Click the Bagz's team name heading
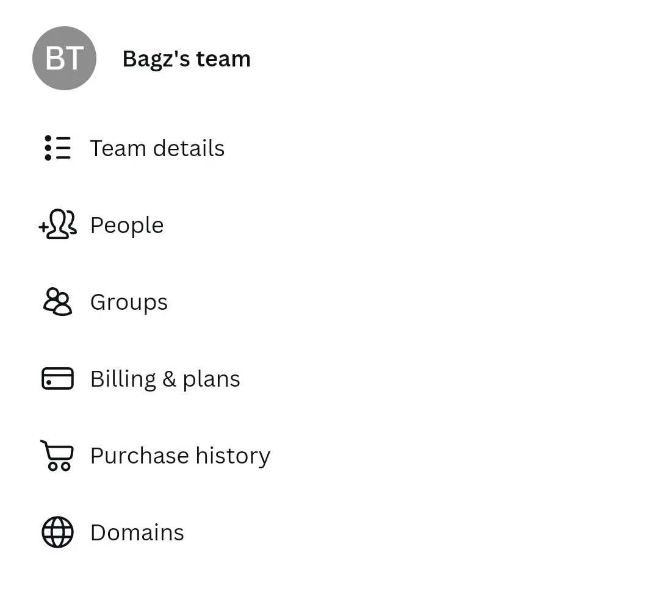Image resolution: width=659 pixels, height=605 pixels. [187, 59]
